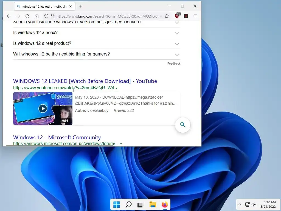The width and height of the screenshot is (281, 211).
Task: Select the windows 12 leaked tab
Action: (x=44, y=7)
